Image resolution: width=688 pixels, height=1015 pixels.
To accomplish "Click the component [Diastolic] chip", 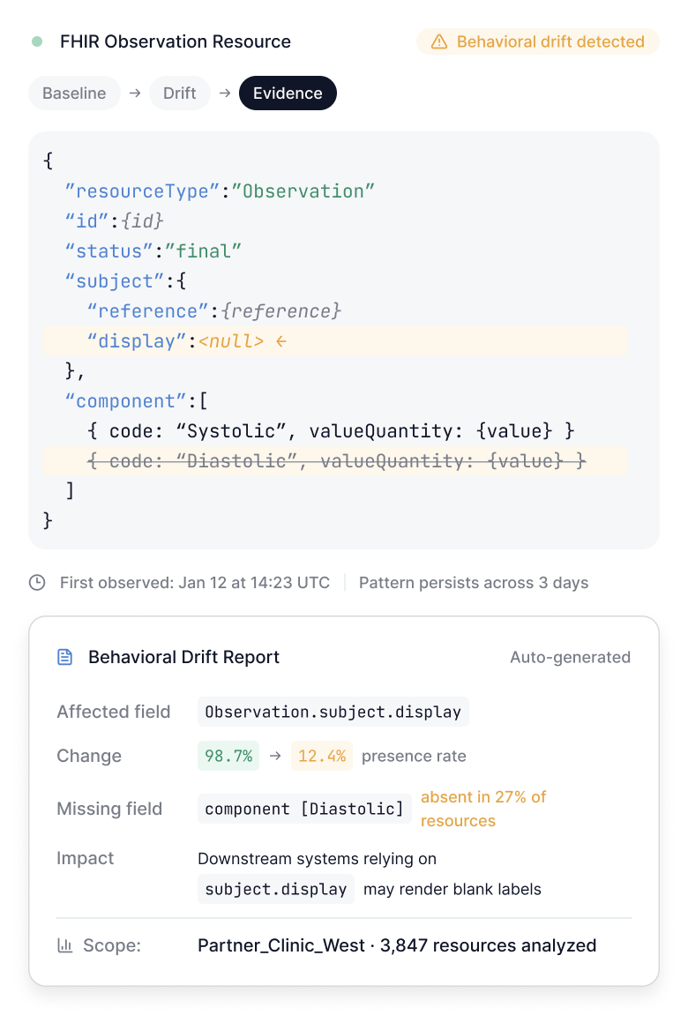I will (304, 810).
